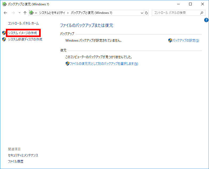
Task: Click shield icon beside ファイルの復元元 link
Action: click(68, 64)
